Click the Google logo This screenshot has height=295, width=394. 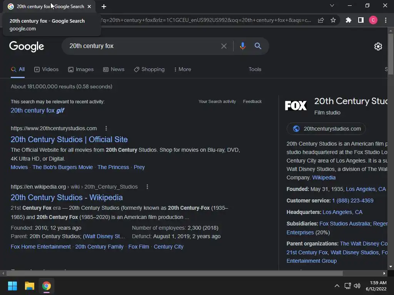coord(27,46)
